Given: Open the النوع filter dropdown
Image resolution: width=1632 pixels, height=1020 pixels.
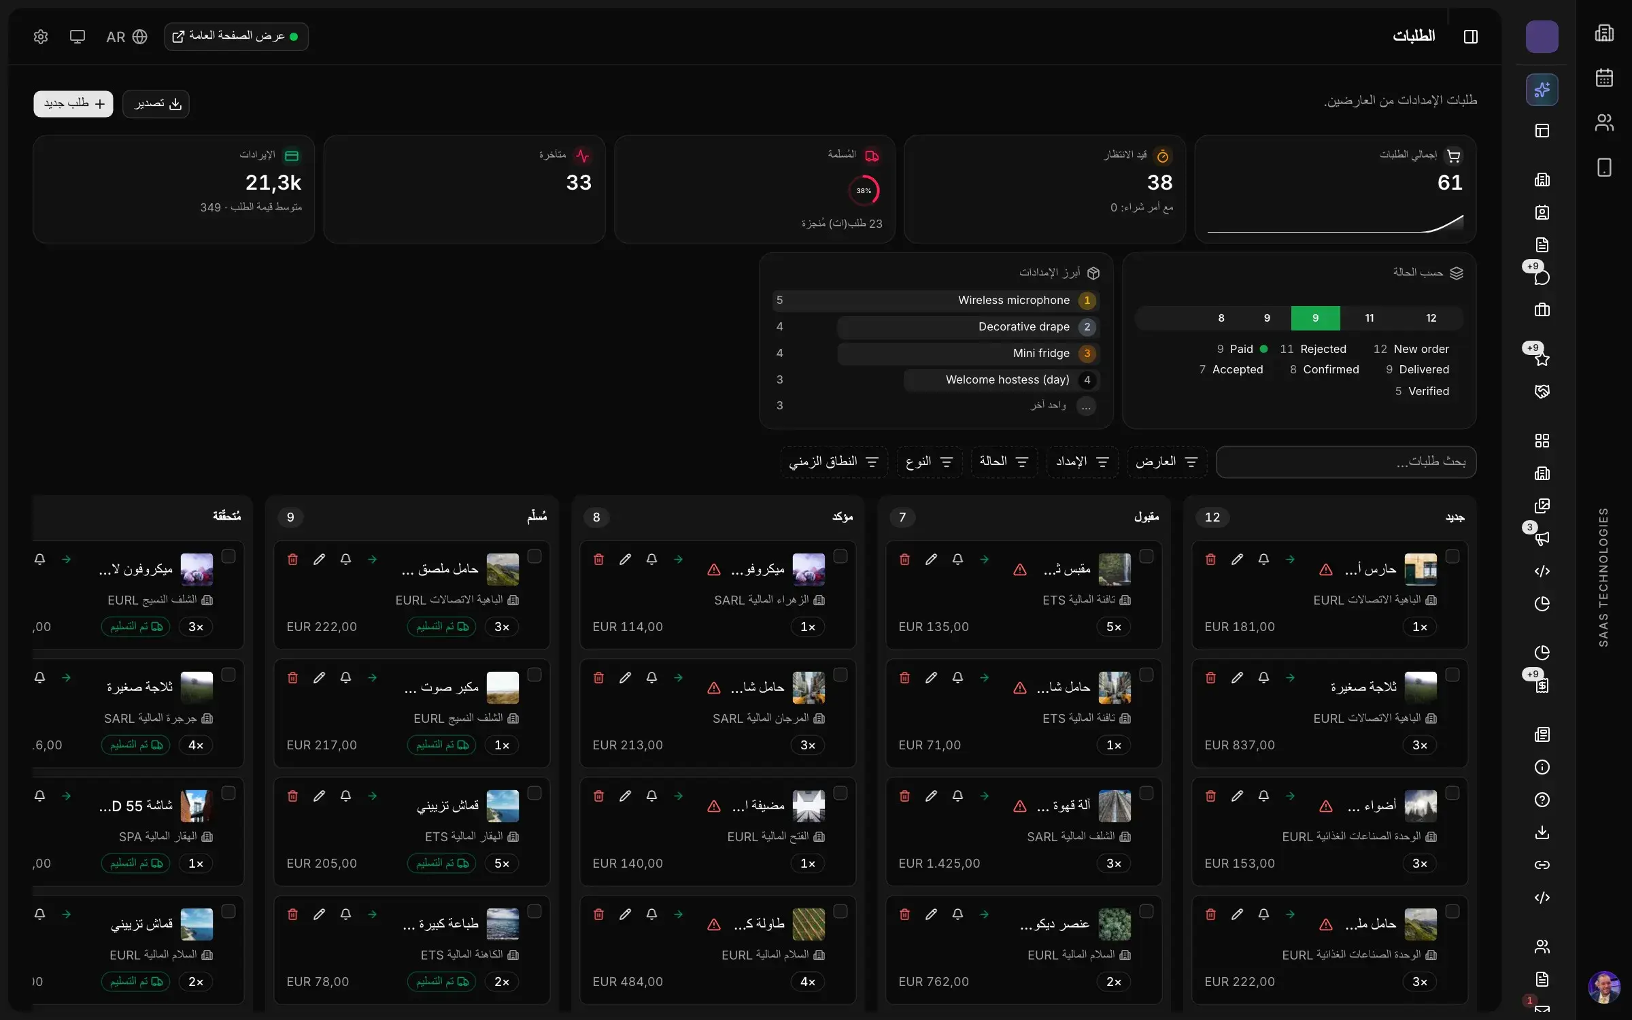Looking at the screenshot, I should point(929,462).
